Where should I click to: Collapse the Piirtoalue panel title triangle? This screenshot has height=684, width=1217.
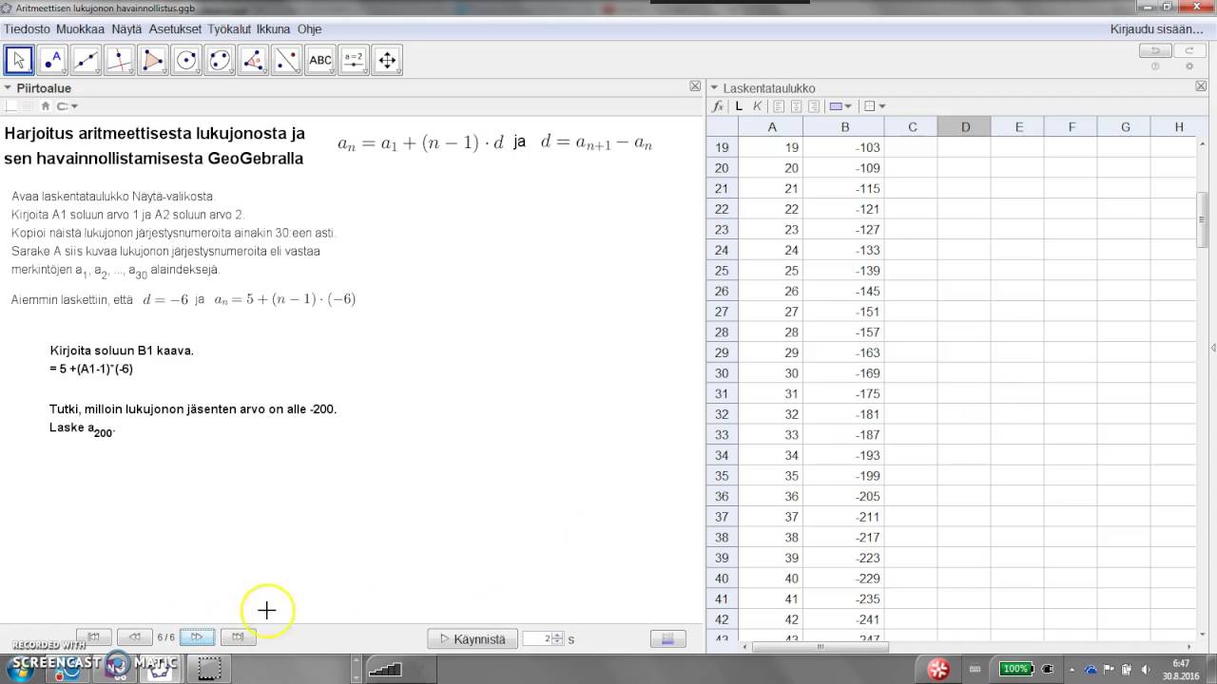point(8,87)
